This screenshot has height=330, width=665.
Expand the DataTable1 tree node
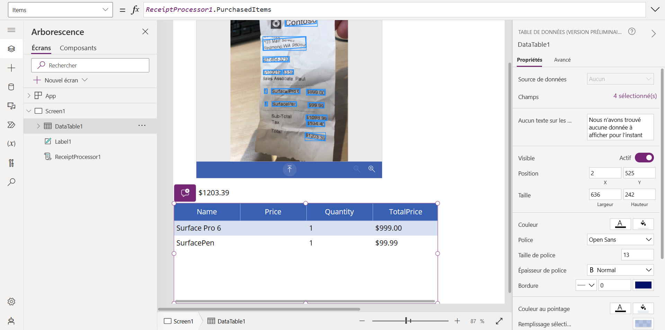pyautogui.click(x=38, y=126)
